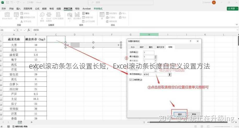Screen dimensions: 239x128
Task: Switch to the Shape Format (形状格式) tab
Action: (x=98, y=9)
